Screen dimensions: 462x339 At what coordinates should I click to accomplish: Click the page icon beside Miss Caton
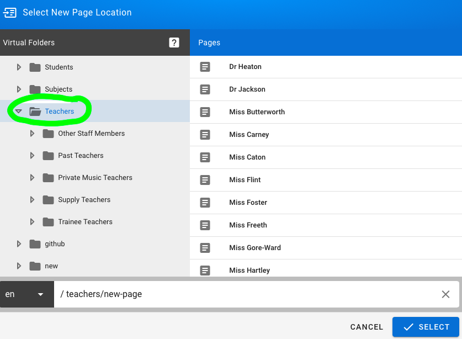tap(205, 157)
